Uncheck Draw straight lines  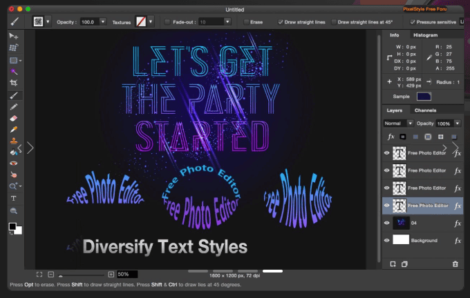pyautogui.click(x=280, y=22)
